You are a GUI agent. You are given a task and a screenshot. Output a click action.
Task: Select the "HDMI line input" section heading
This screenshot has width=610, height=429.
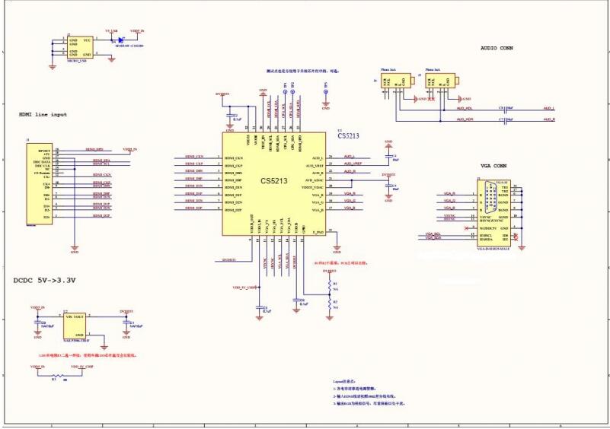tap(43, 115)
